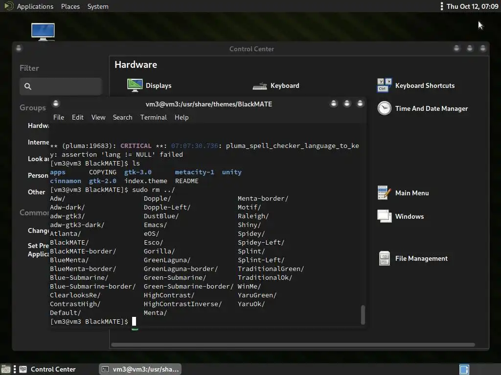The height and width of the screenshot is (375, 501).
Task: Open Displays settings icon
Action: [x=135, y=85]
